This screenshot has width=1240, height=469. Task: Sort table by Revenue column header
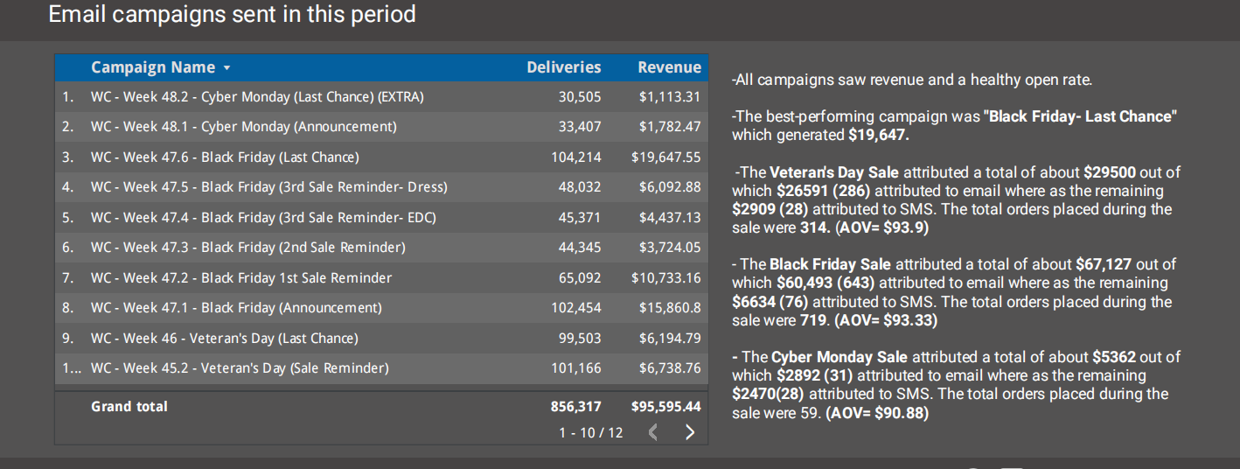(x=669, y=67)
